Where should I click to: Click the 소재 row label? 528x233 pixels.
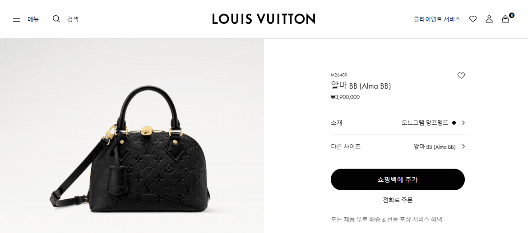[x=336, y=123]
